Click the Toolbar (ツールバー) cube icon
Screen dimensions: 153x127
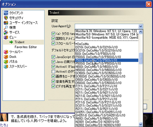[6, 52]
